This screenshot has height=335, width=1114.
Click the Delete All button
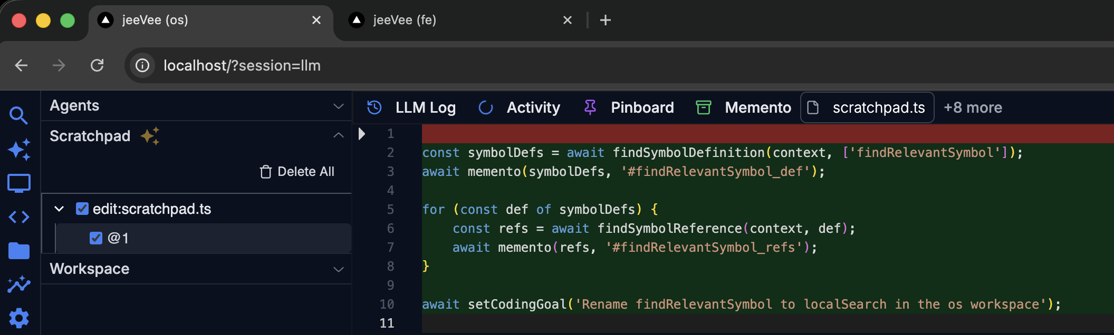point(297,172)
